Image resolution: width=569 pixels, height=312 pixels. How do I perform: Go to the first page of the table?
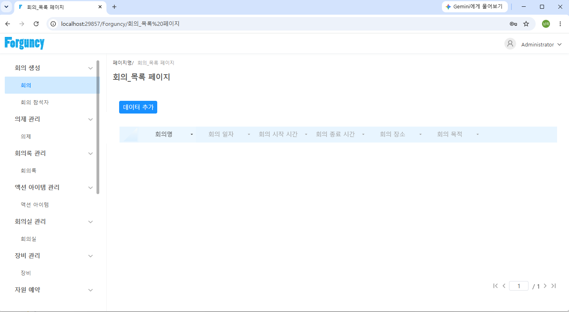coord(495,286)
